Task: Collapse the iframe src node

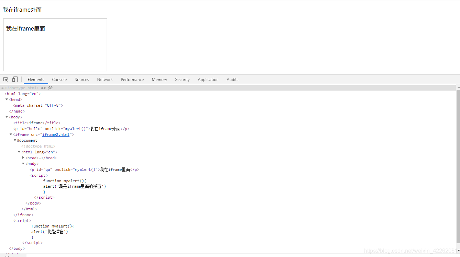Action: [11, 135]
